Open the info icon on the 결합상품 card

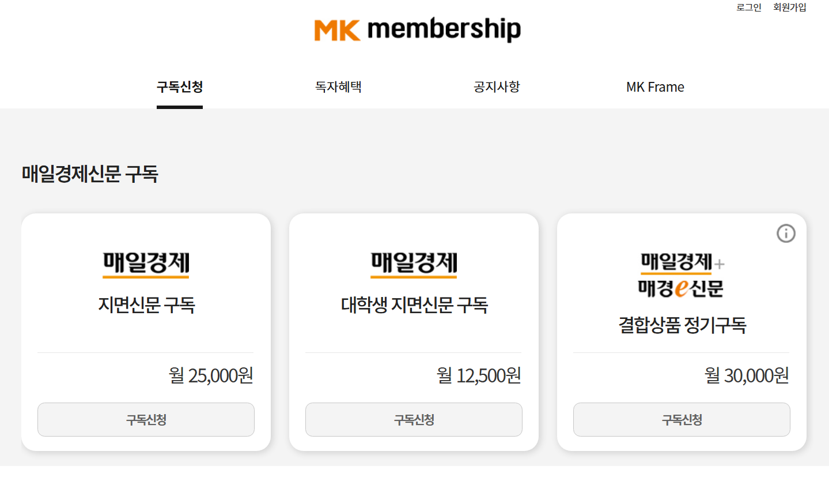tap(786, 233)
